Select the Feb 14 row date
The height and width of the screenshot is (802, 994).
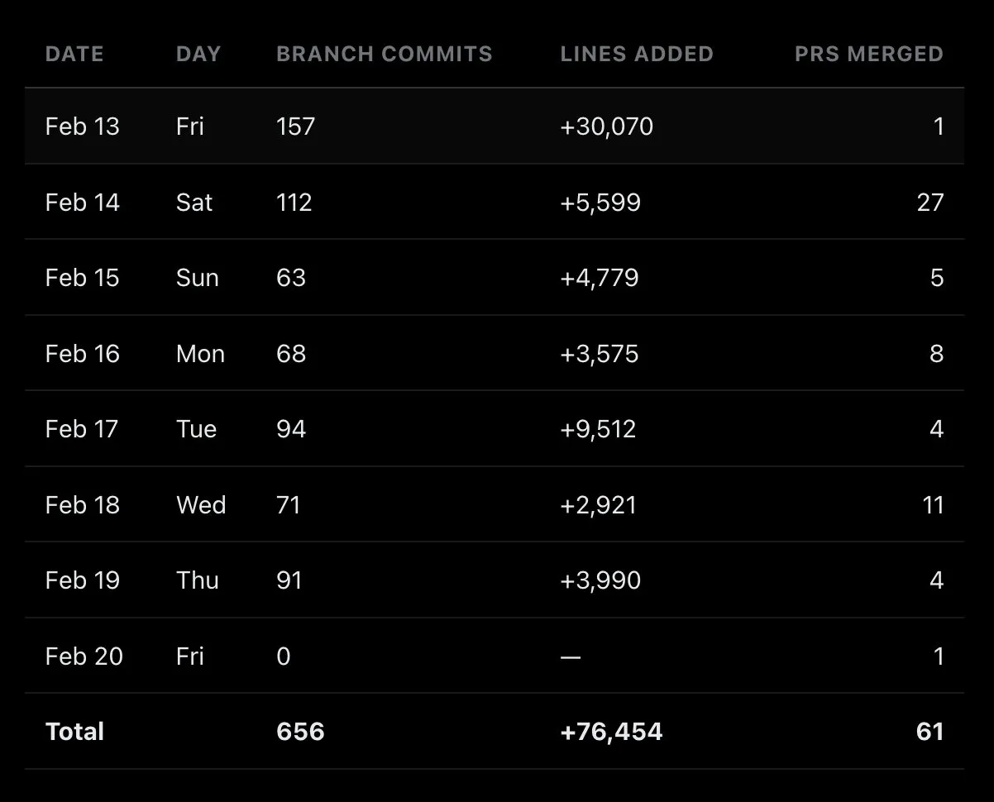pyautogui.click(x=82, y=203)
